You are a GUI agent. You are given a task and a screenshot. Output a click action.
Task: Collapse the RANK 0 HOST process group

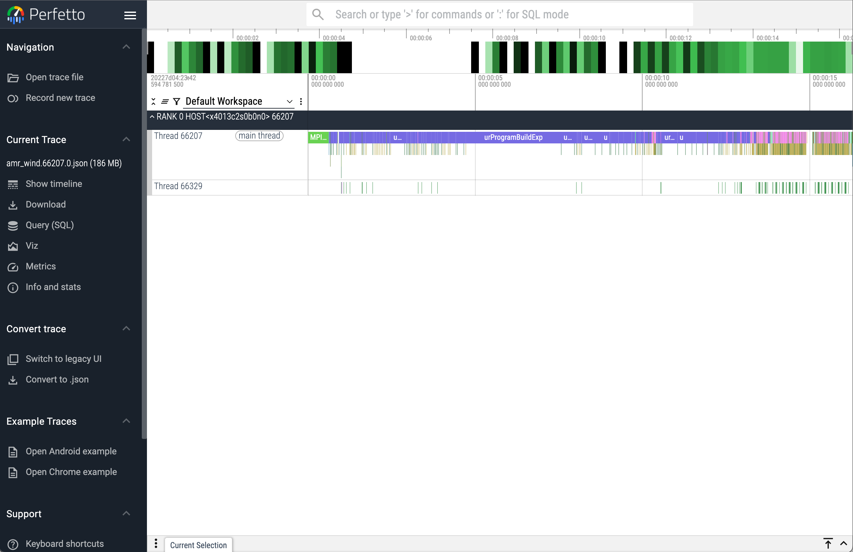click(152, 117)
